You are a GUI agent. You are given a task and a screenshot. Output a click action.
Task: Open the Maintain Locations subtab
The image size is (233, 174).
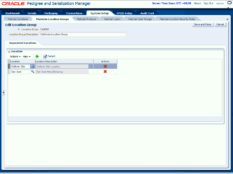click(x=18, y=19)
